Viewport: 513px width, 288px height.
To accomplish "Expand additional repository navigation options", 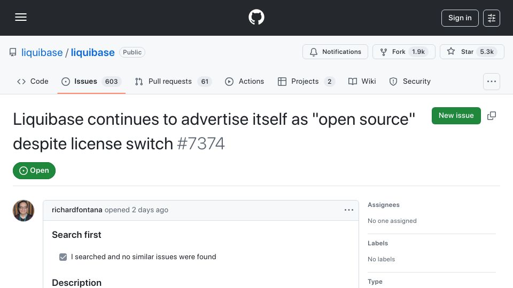I will (492, 81).
